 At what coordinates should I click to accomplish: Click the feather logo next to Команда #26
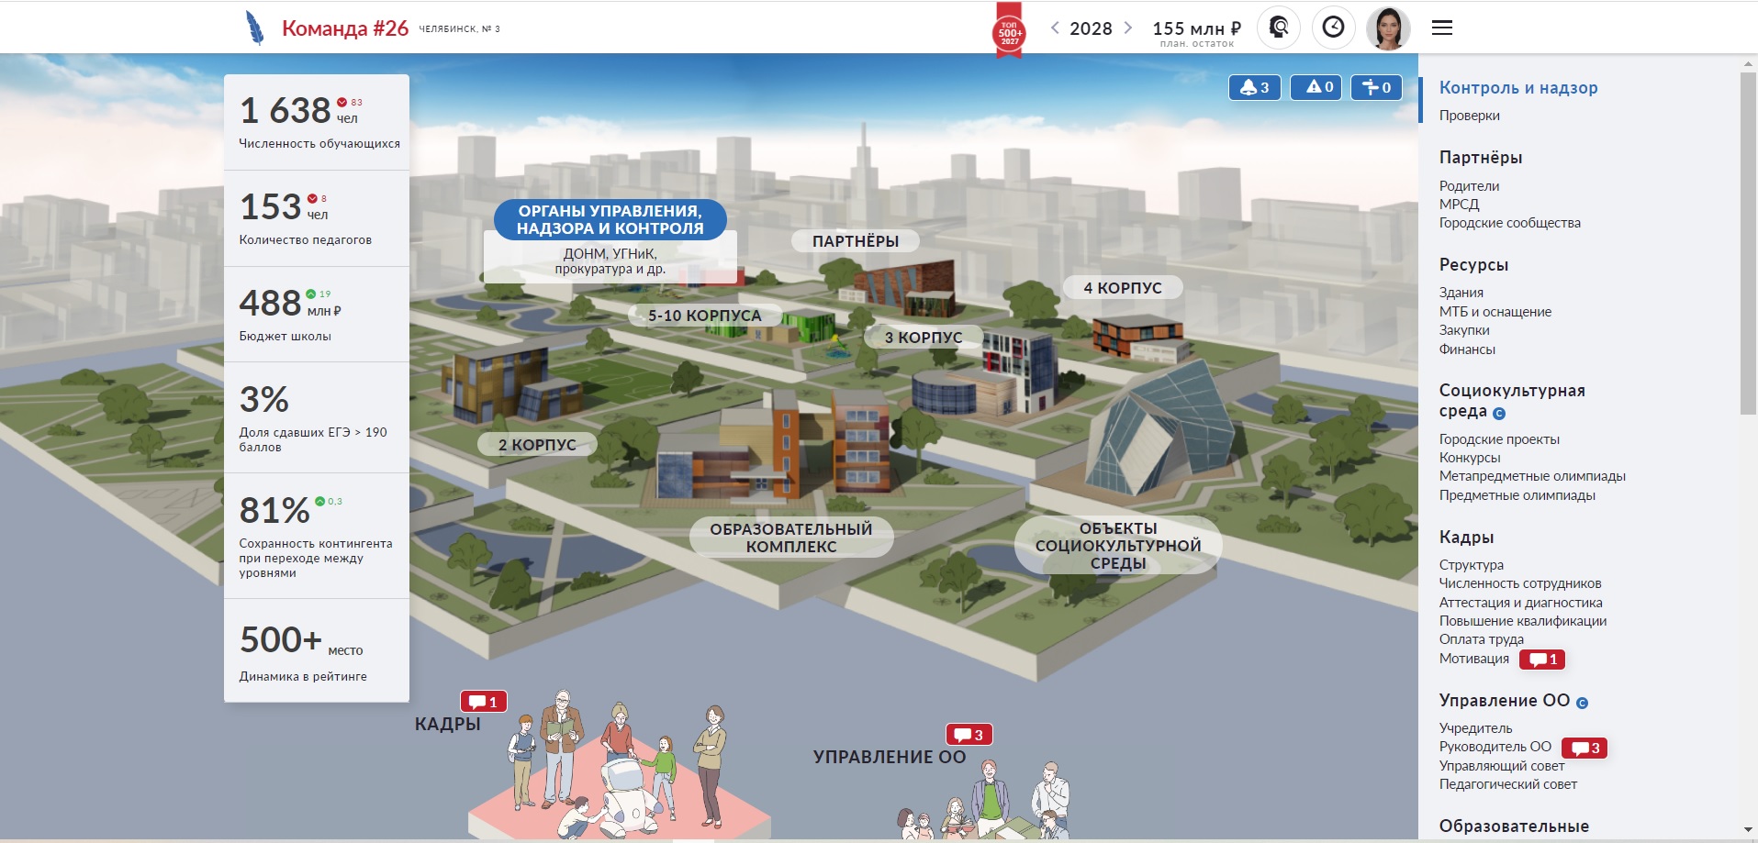point(255,28)
